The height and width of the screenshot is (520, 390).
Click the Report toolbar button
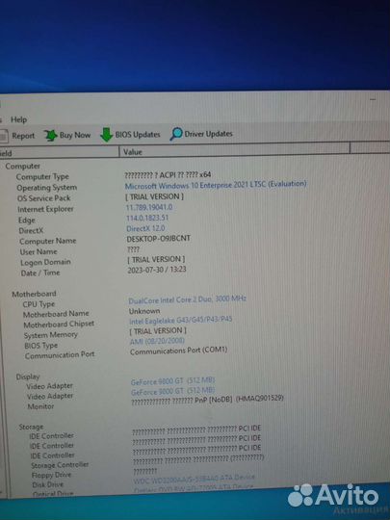click(x=17, y=136)
